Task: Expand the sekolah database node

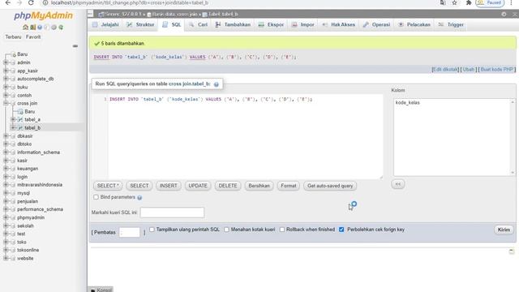Action: pyautogui.click(x=6, y=225)
